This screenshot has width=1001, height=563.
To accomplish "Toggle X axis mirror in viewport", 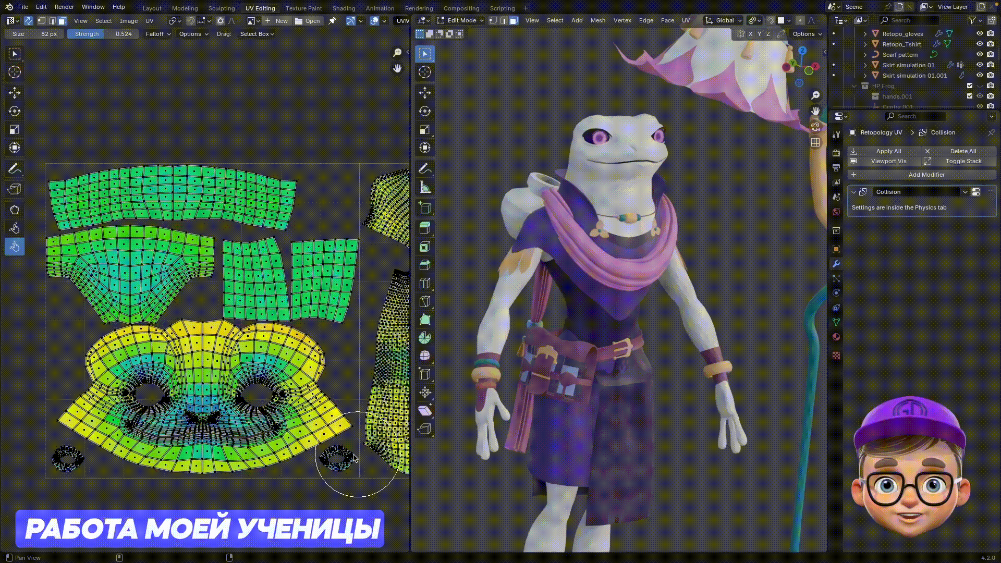I will pyautogui.click(x=750, y=34).
